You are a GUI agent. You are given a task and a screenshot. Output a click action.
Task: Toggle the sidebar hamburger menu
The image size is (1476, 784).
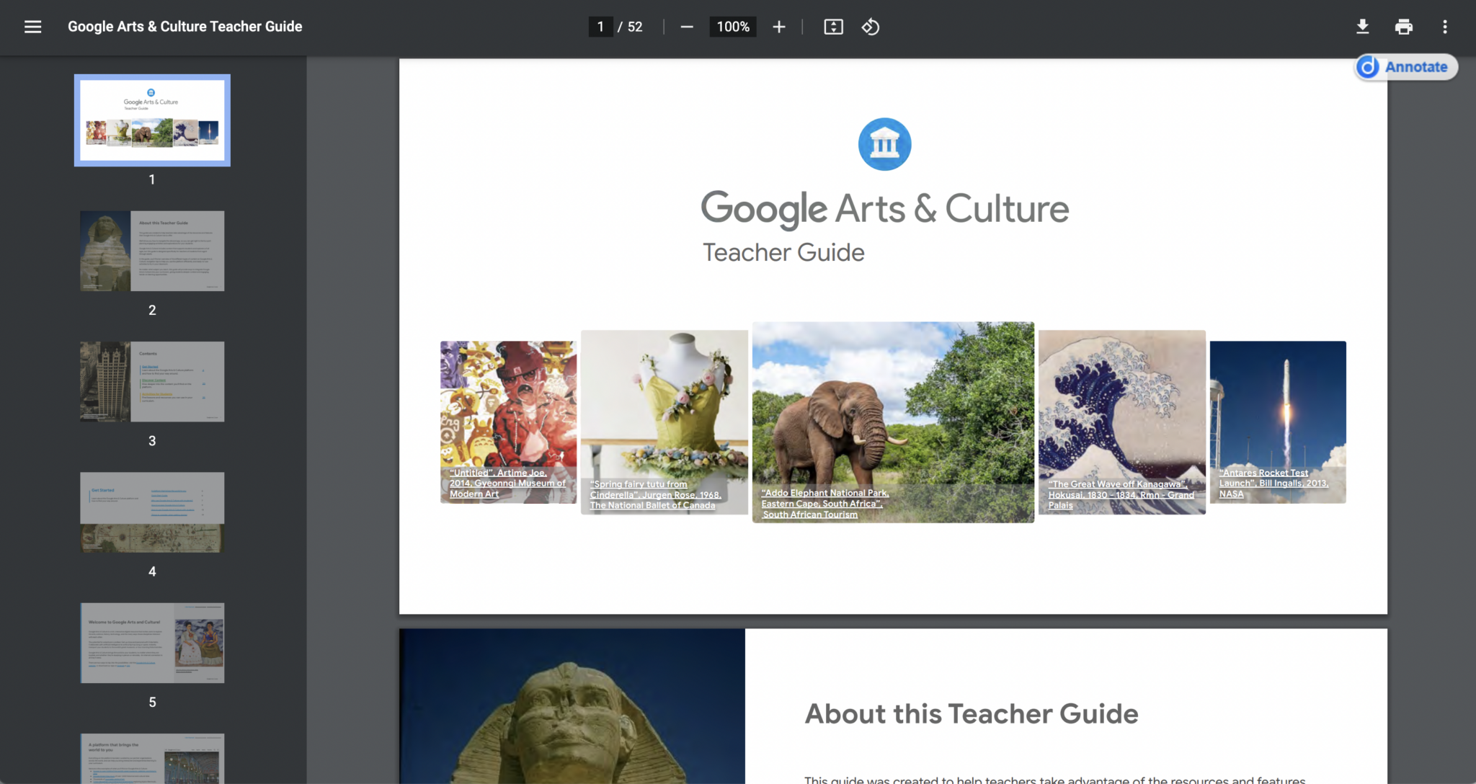pyautogui.click(x=32, y=27)
